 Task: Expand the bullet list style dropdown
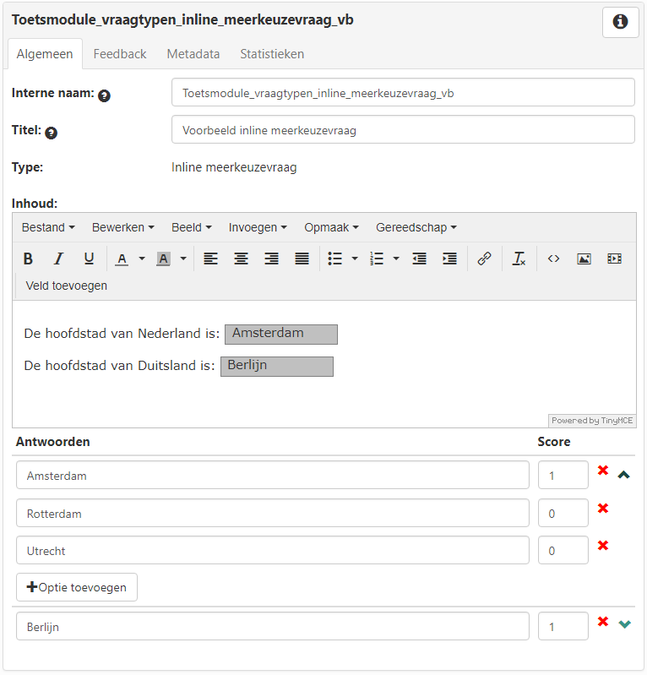[355, 259]
